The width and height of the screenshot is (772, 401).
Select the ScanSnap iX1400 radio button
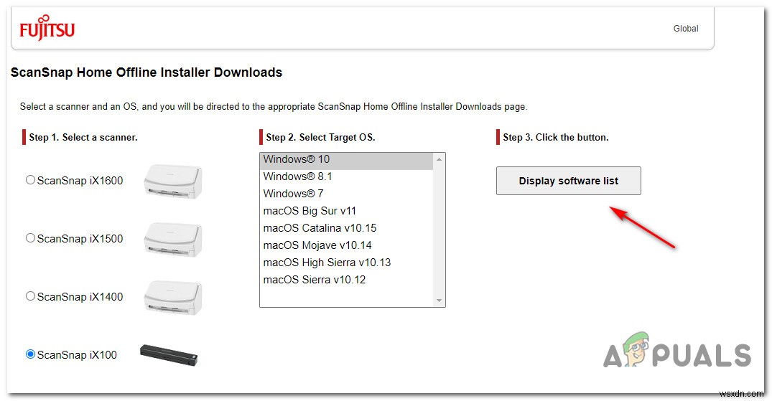point(31,296)
